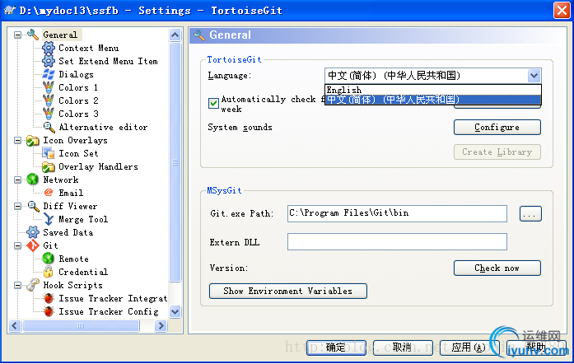Viewport: 574px width, 364px height.
Task: Click the Git.exe path browse button
Action: [x=530, y=214]
